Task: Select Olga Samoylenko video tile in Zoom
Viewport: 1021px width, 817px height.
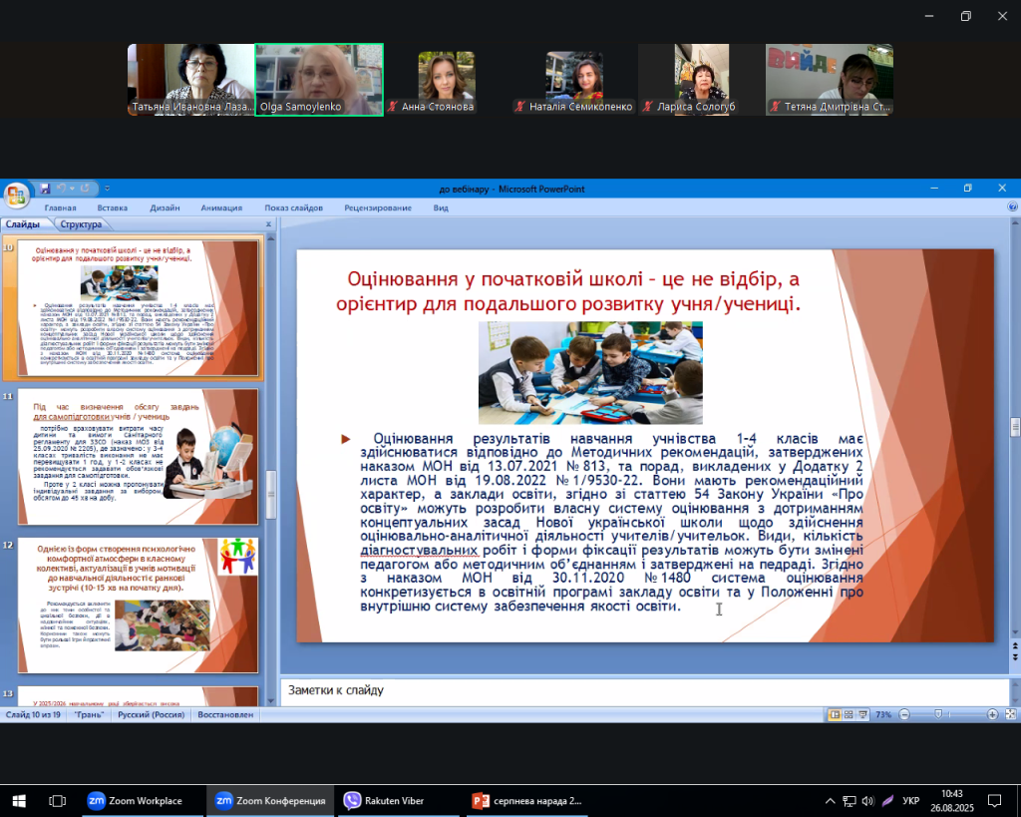Action: coord(319,80)
